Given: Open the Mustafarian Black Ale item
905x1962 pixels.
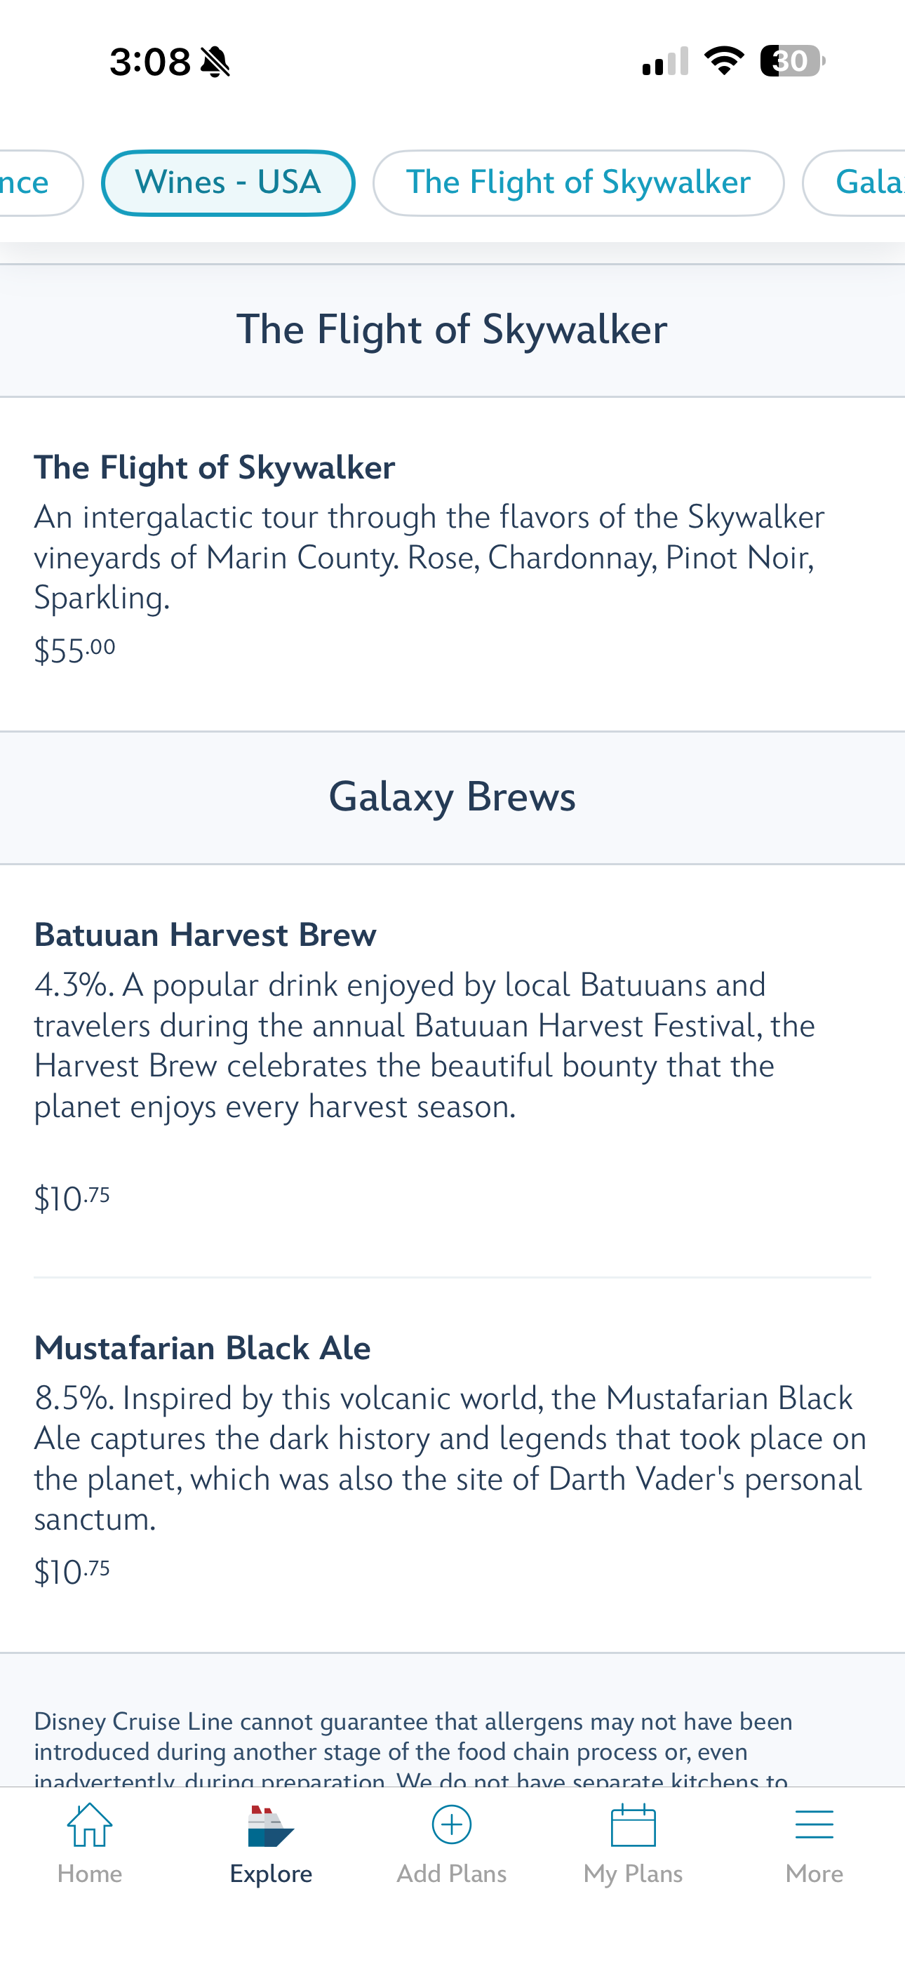Looking at the screenshot, I should point(203,1348).
